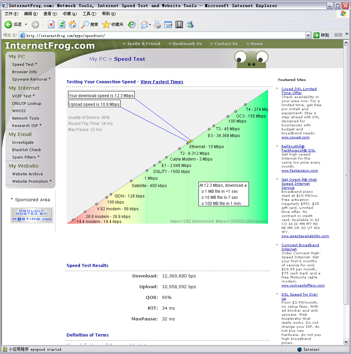
Task: Open Spyware Removal sidebar link
Action: click(x=31, y=79)
